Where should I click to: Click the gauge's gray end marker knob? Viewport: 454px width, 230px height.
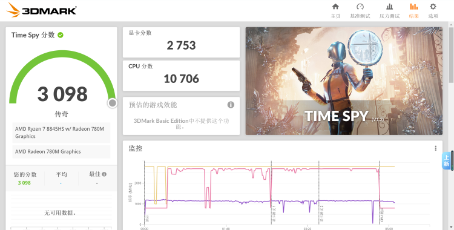tap(113, 103)
